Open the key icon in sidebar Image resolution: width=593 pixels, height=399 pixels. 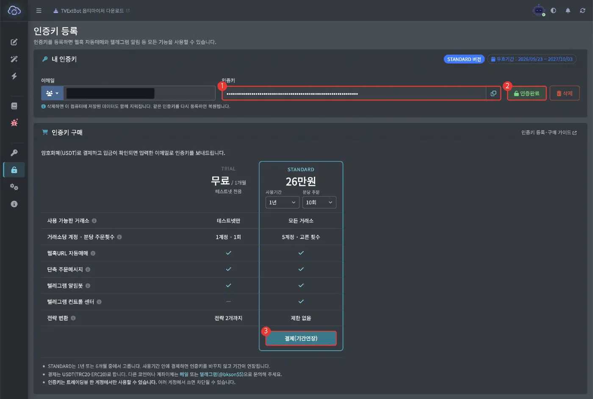(x=14, y=152)
